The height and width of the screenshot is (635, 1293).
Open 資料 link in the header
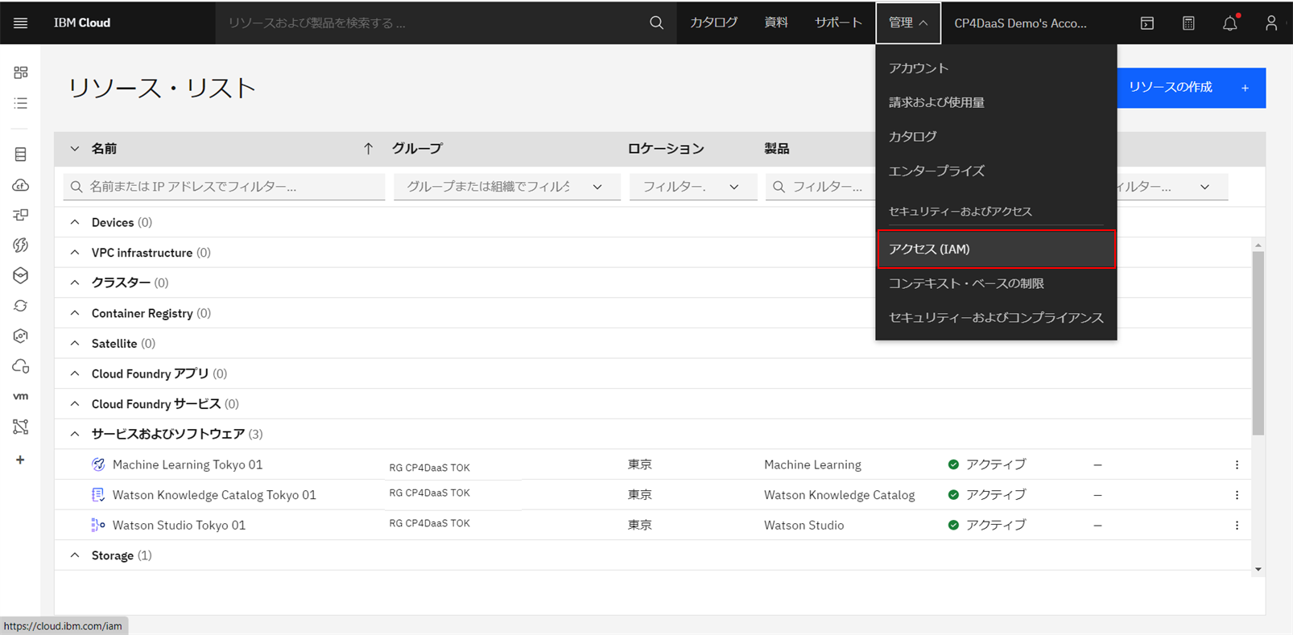pyautogui.click(x=776, y=23)
